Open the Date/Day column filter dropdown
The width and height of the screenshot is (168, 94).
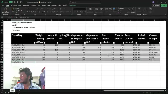[x=34, y=43]
